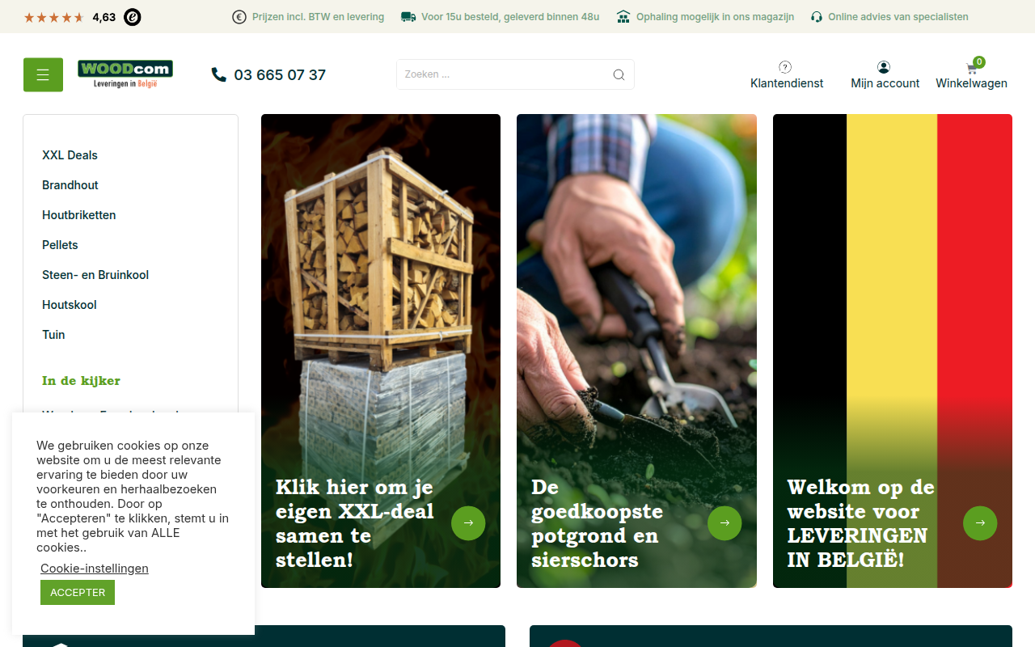Click the 'In de kijker' heading
Image resolution: width=1035 pixels, height=647 pixels.
[x=81, y=381]
